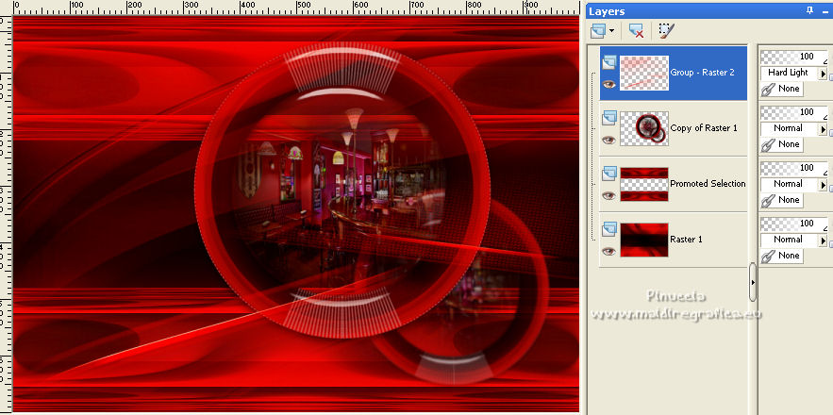The image size is (833, 415).
Task: Toggle visibility eye of Copy of Raster 1
Action: [x=608, y=140]
